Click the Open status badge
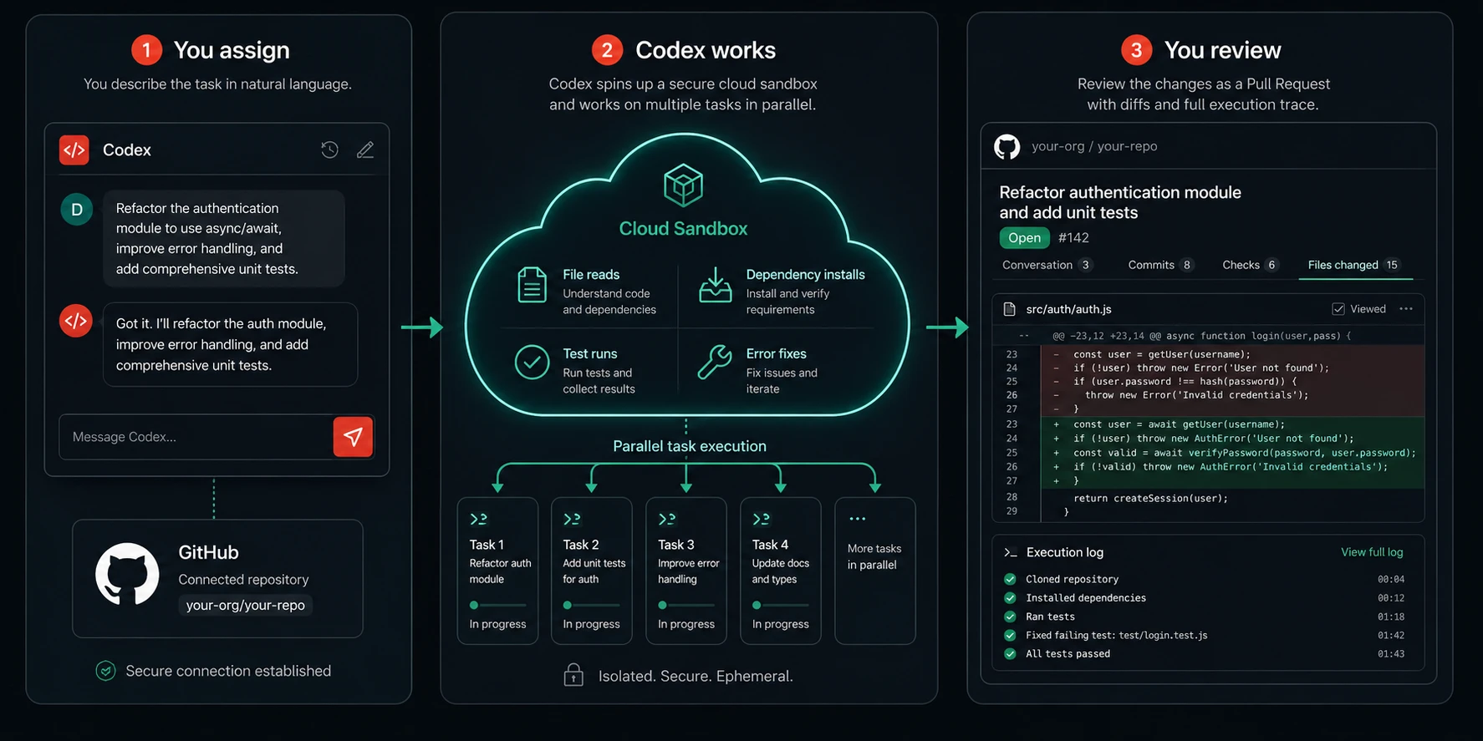The height and width of the screenshot is (741, 1483). 1024,238
